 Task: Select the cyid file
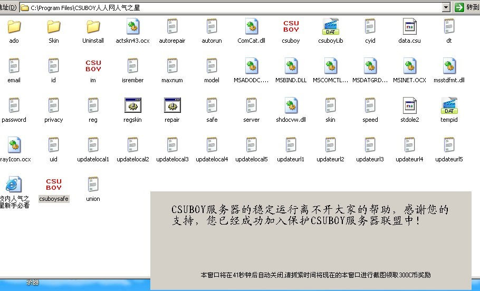[x=370, y=26]
